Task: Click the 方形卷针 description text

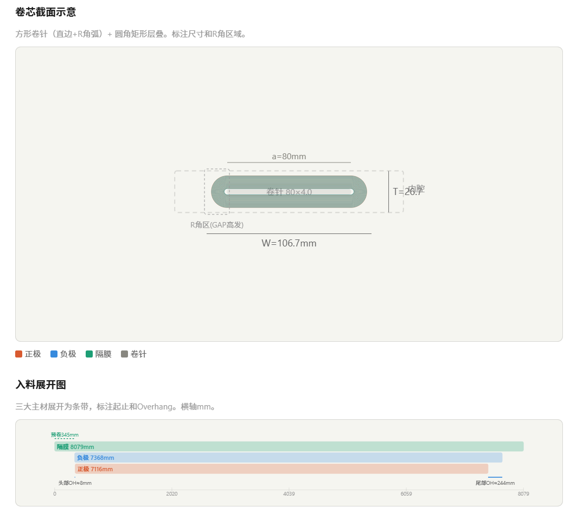Action: (131, 34)
